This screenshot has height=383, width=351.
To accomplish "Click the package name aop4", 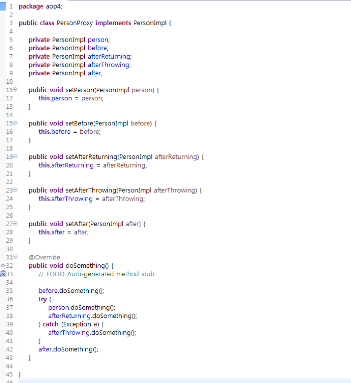I will 53,7.
